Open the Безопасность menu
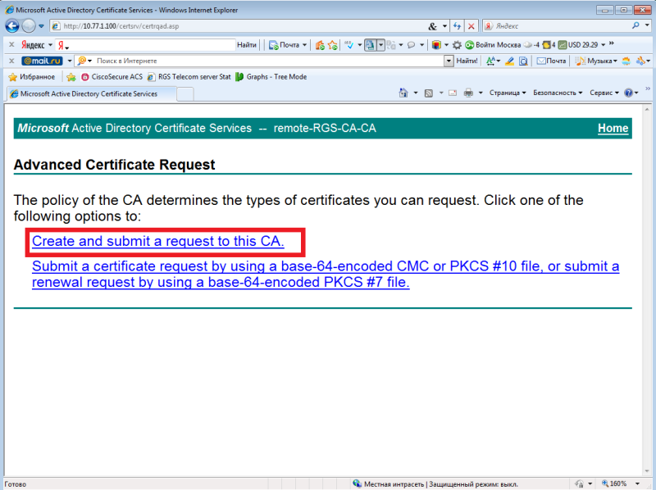 pos(558,93)
